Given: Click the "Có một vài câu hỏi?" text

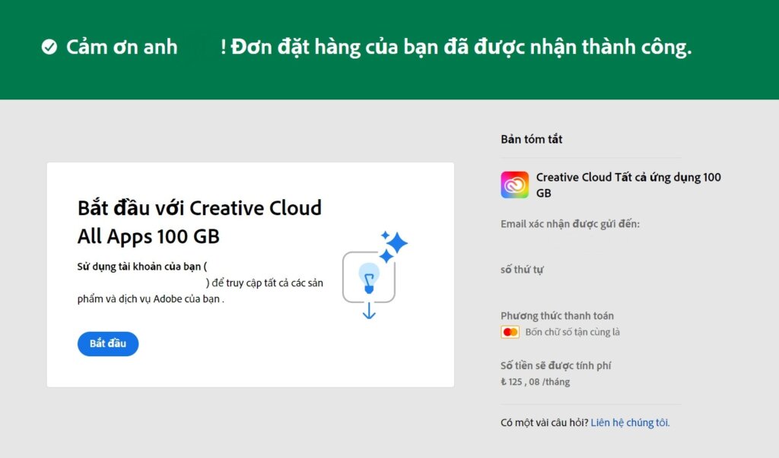Looking at the screenshot, I should tap(544, 422).
